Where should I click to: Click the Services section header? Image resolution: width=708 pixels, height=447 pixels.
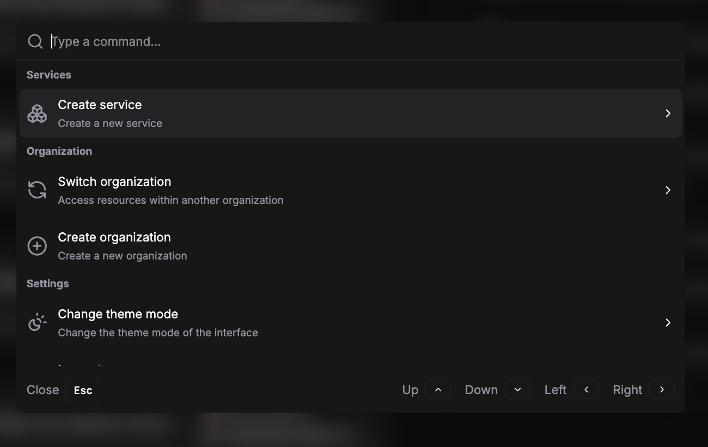[48, 75]
